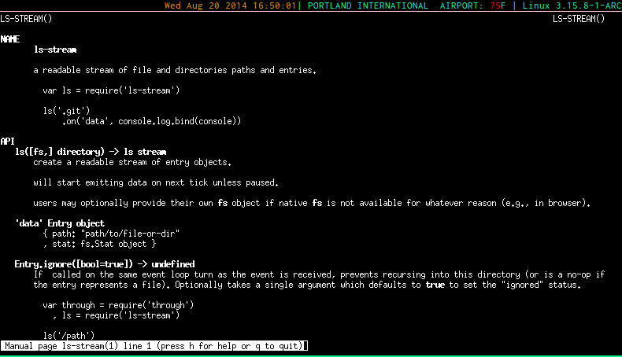Click line 'will start emitting data on next tick'
The width and height of the screenshot is (622, 357).
[156, 182]
